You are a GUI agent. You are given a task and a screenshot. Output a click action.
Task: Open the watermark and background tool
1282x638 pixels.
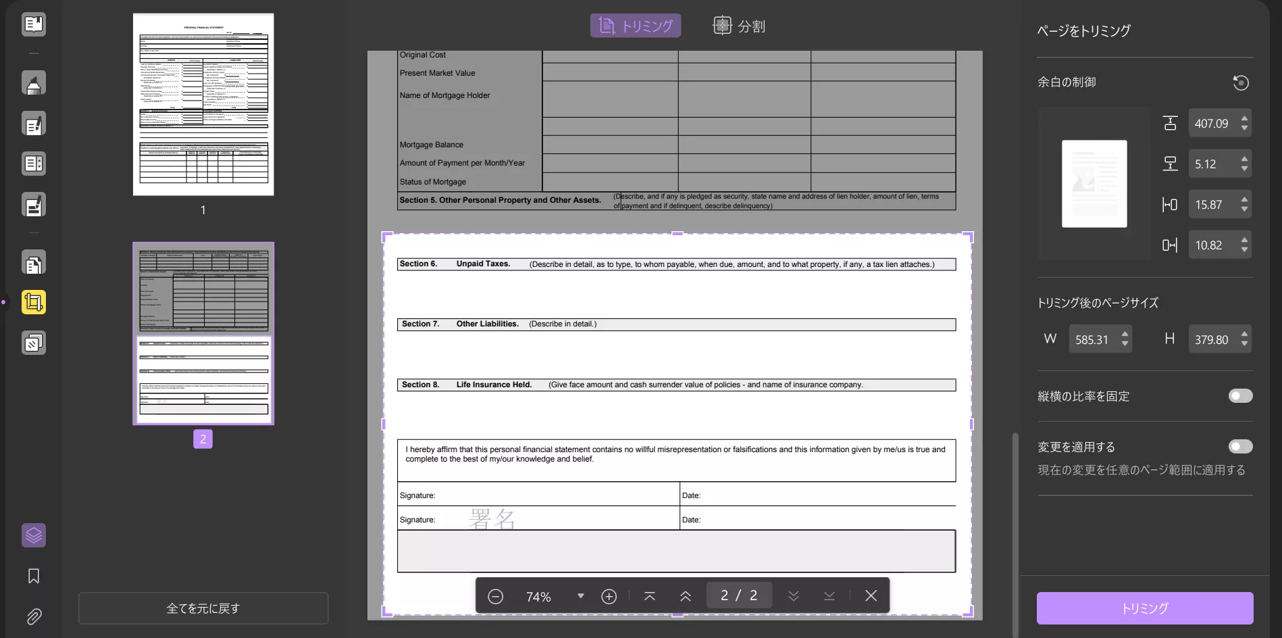pos(34,343)
